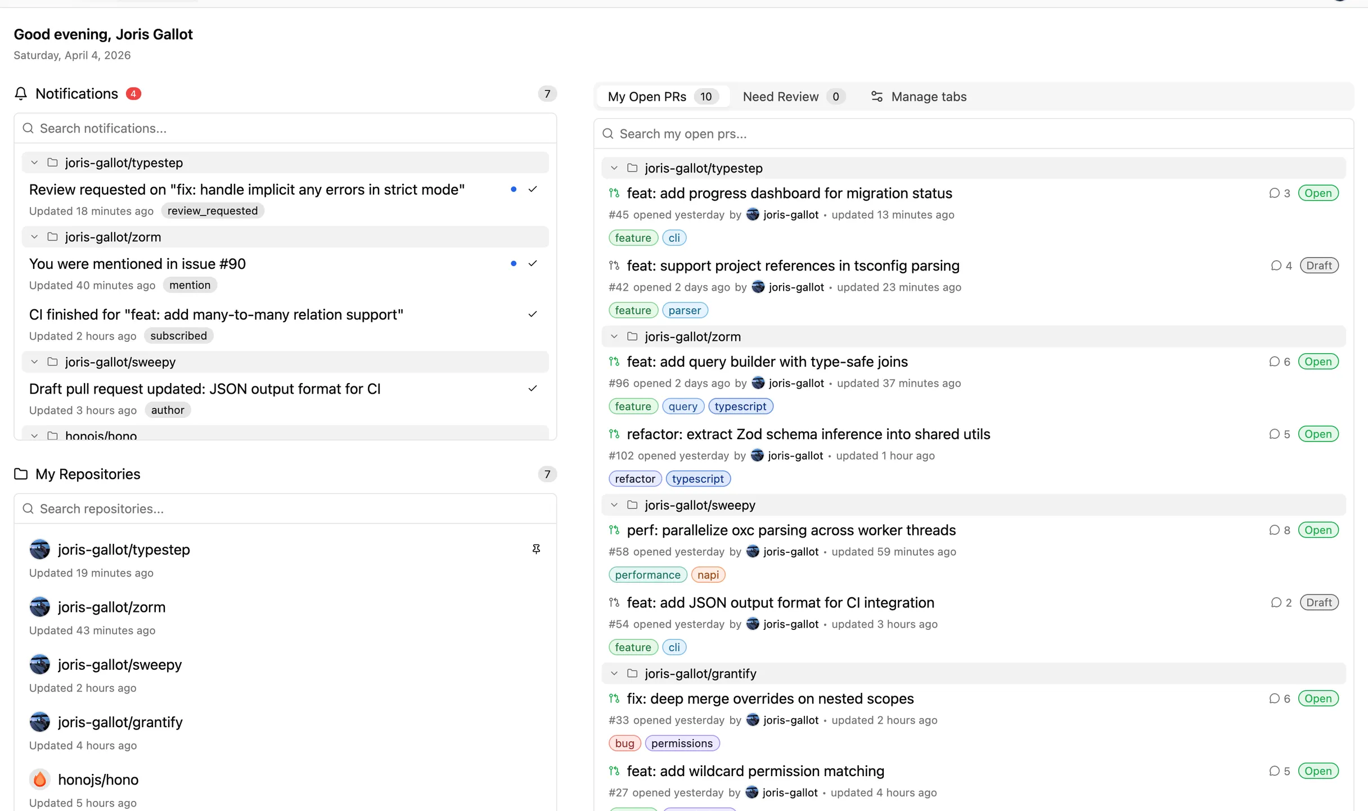Click comment icon on query builder PR
Screen dimensions: 1368x811
1274,362
